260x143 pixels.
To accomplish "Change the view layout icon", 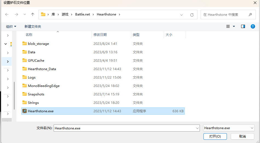I will click(228, 26).
